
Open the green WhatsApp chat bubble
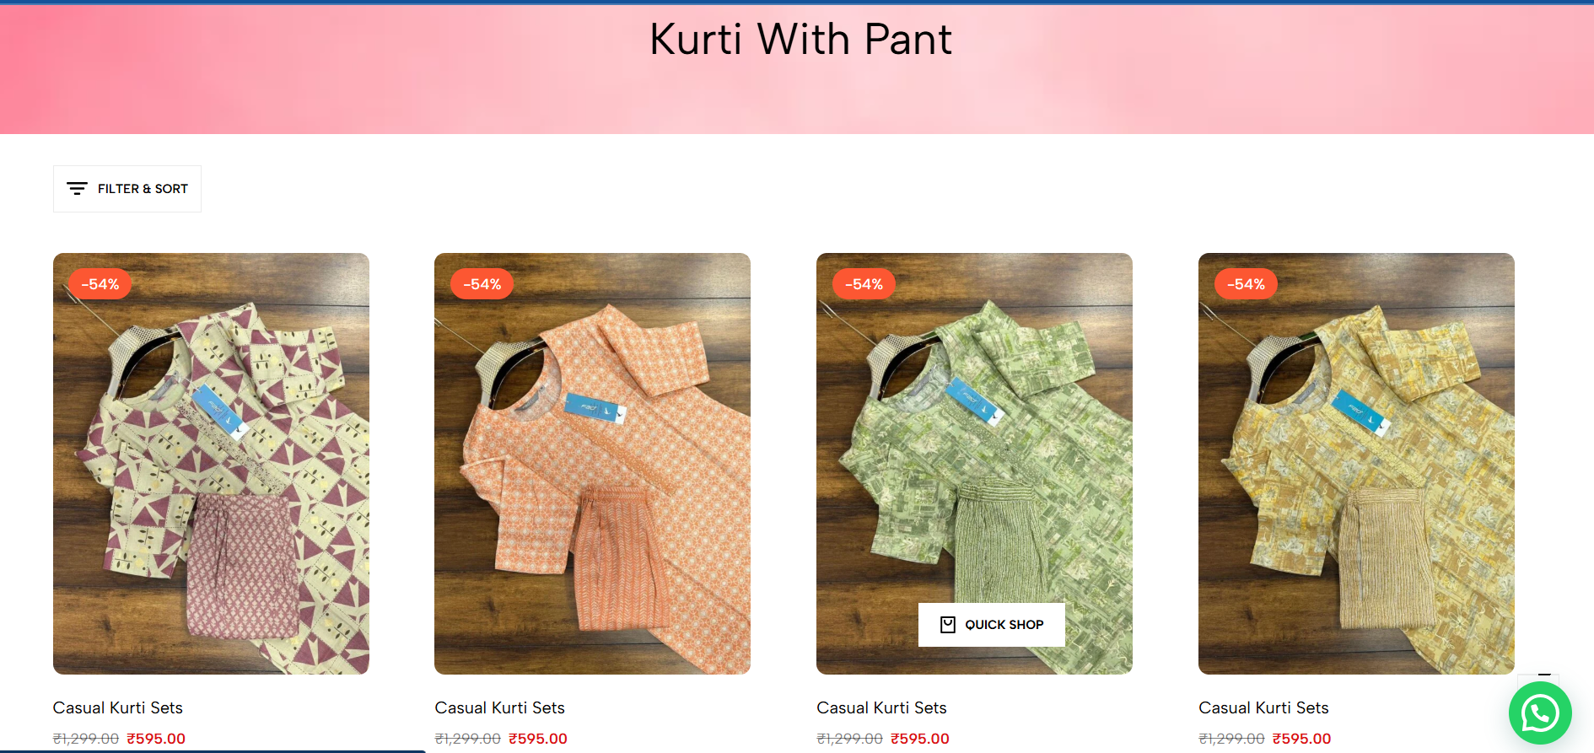point(1540,714)
